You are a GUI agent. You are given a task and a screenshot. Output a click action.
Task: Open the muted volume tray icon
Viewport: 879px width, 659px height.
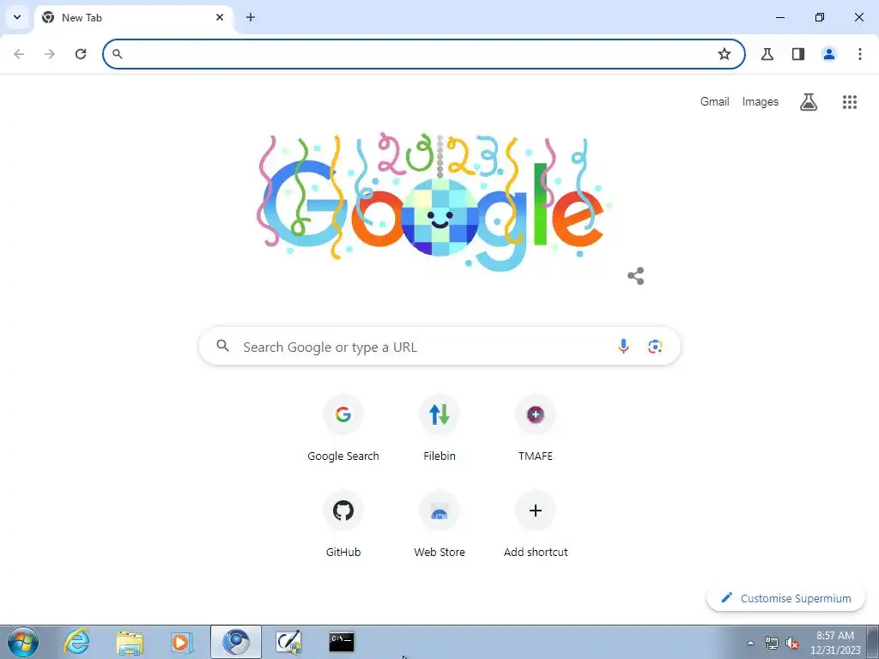792,643
